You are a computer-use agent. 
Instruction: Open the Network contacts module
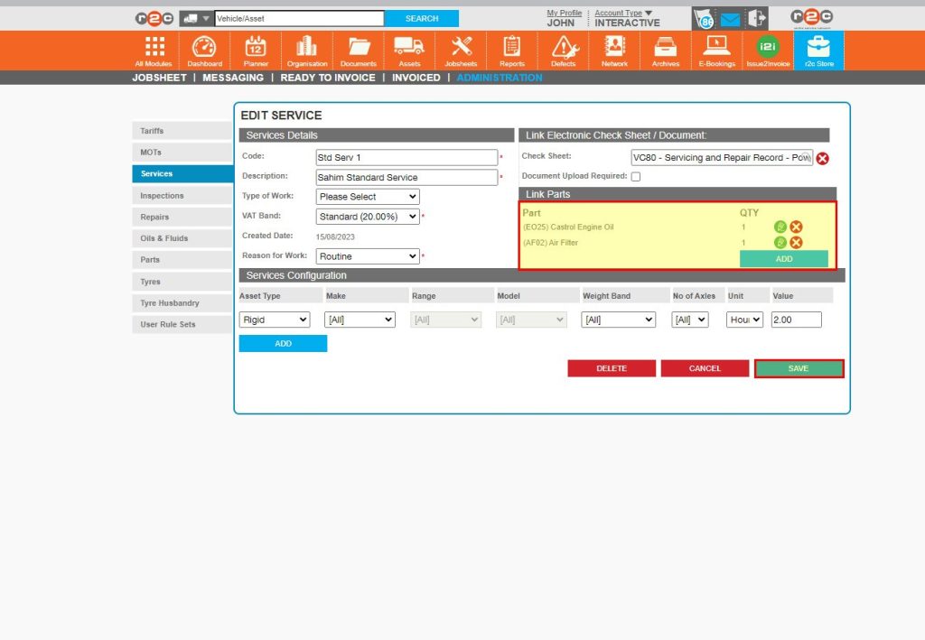614,51
